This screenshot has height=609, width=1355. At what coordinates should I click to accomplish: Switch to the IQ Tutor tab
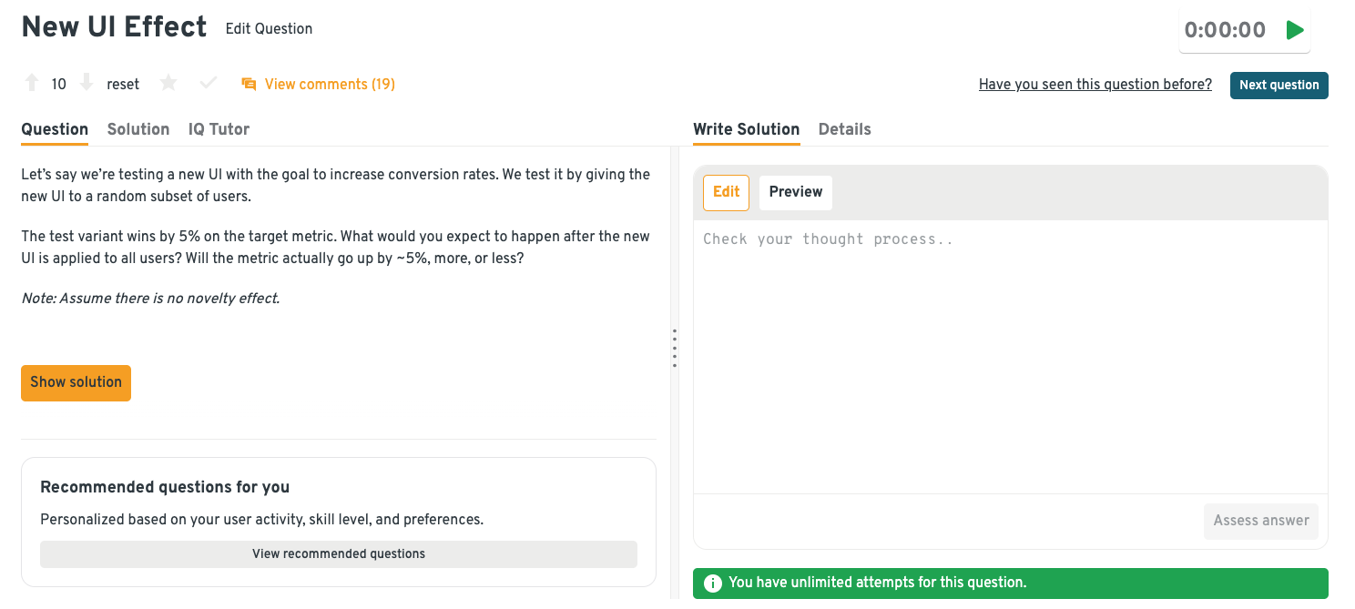click(x=219, y=129)
